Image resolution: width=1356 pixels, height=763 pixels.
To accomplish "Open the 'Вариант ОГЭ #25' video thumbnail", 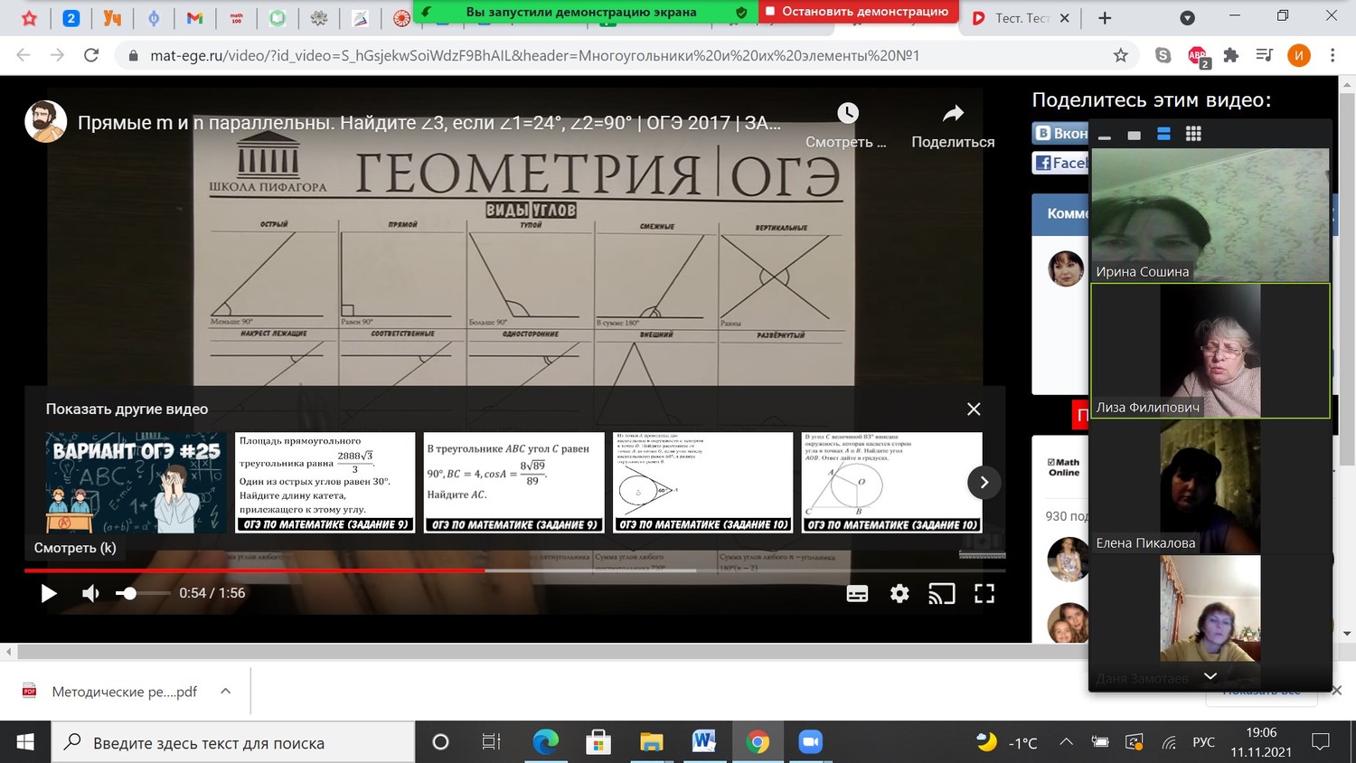I will (x=137, y=482).
